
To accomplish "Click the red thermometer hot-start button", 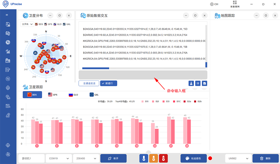I will 163,158.
